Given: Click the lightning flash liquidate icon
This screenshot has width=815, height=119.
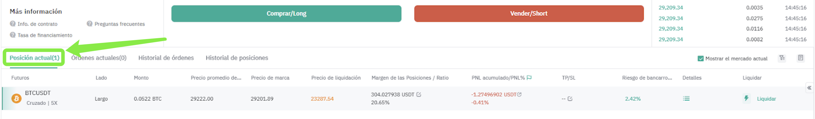Looking at the screenshot, I should point(746,98).
